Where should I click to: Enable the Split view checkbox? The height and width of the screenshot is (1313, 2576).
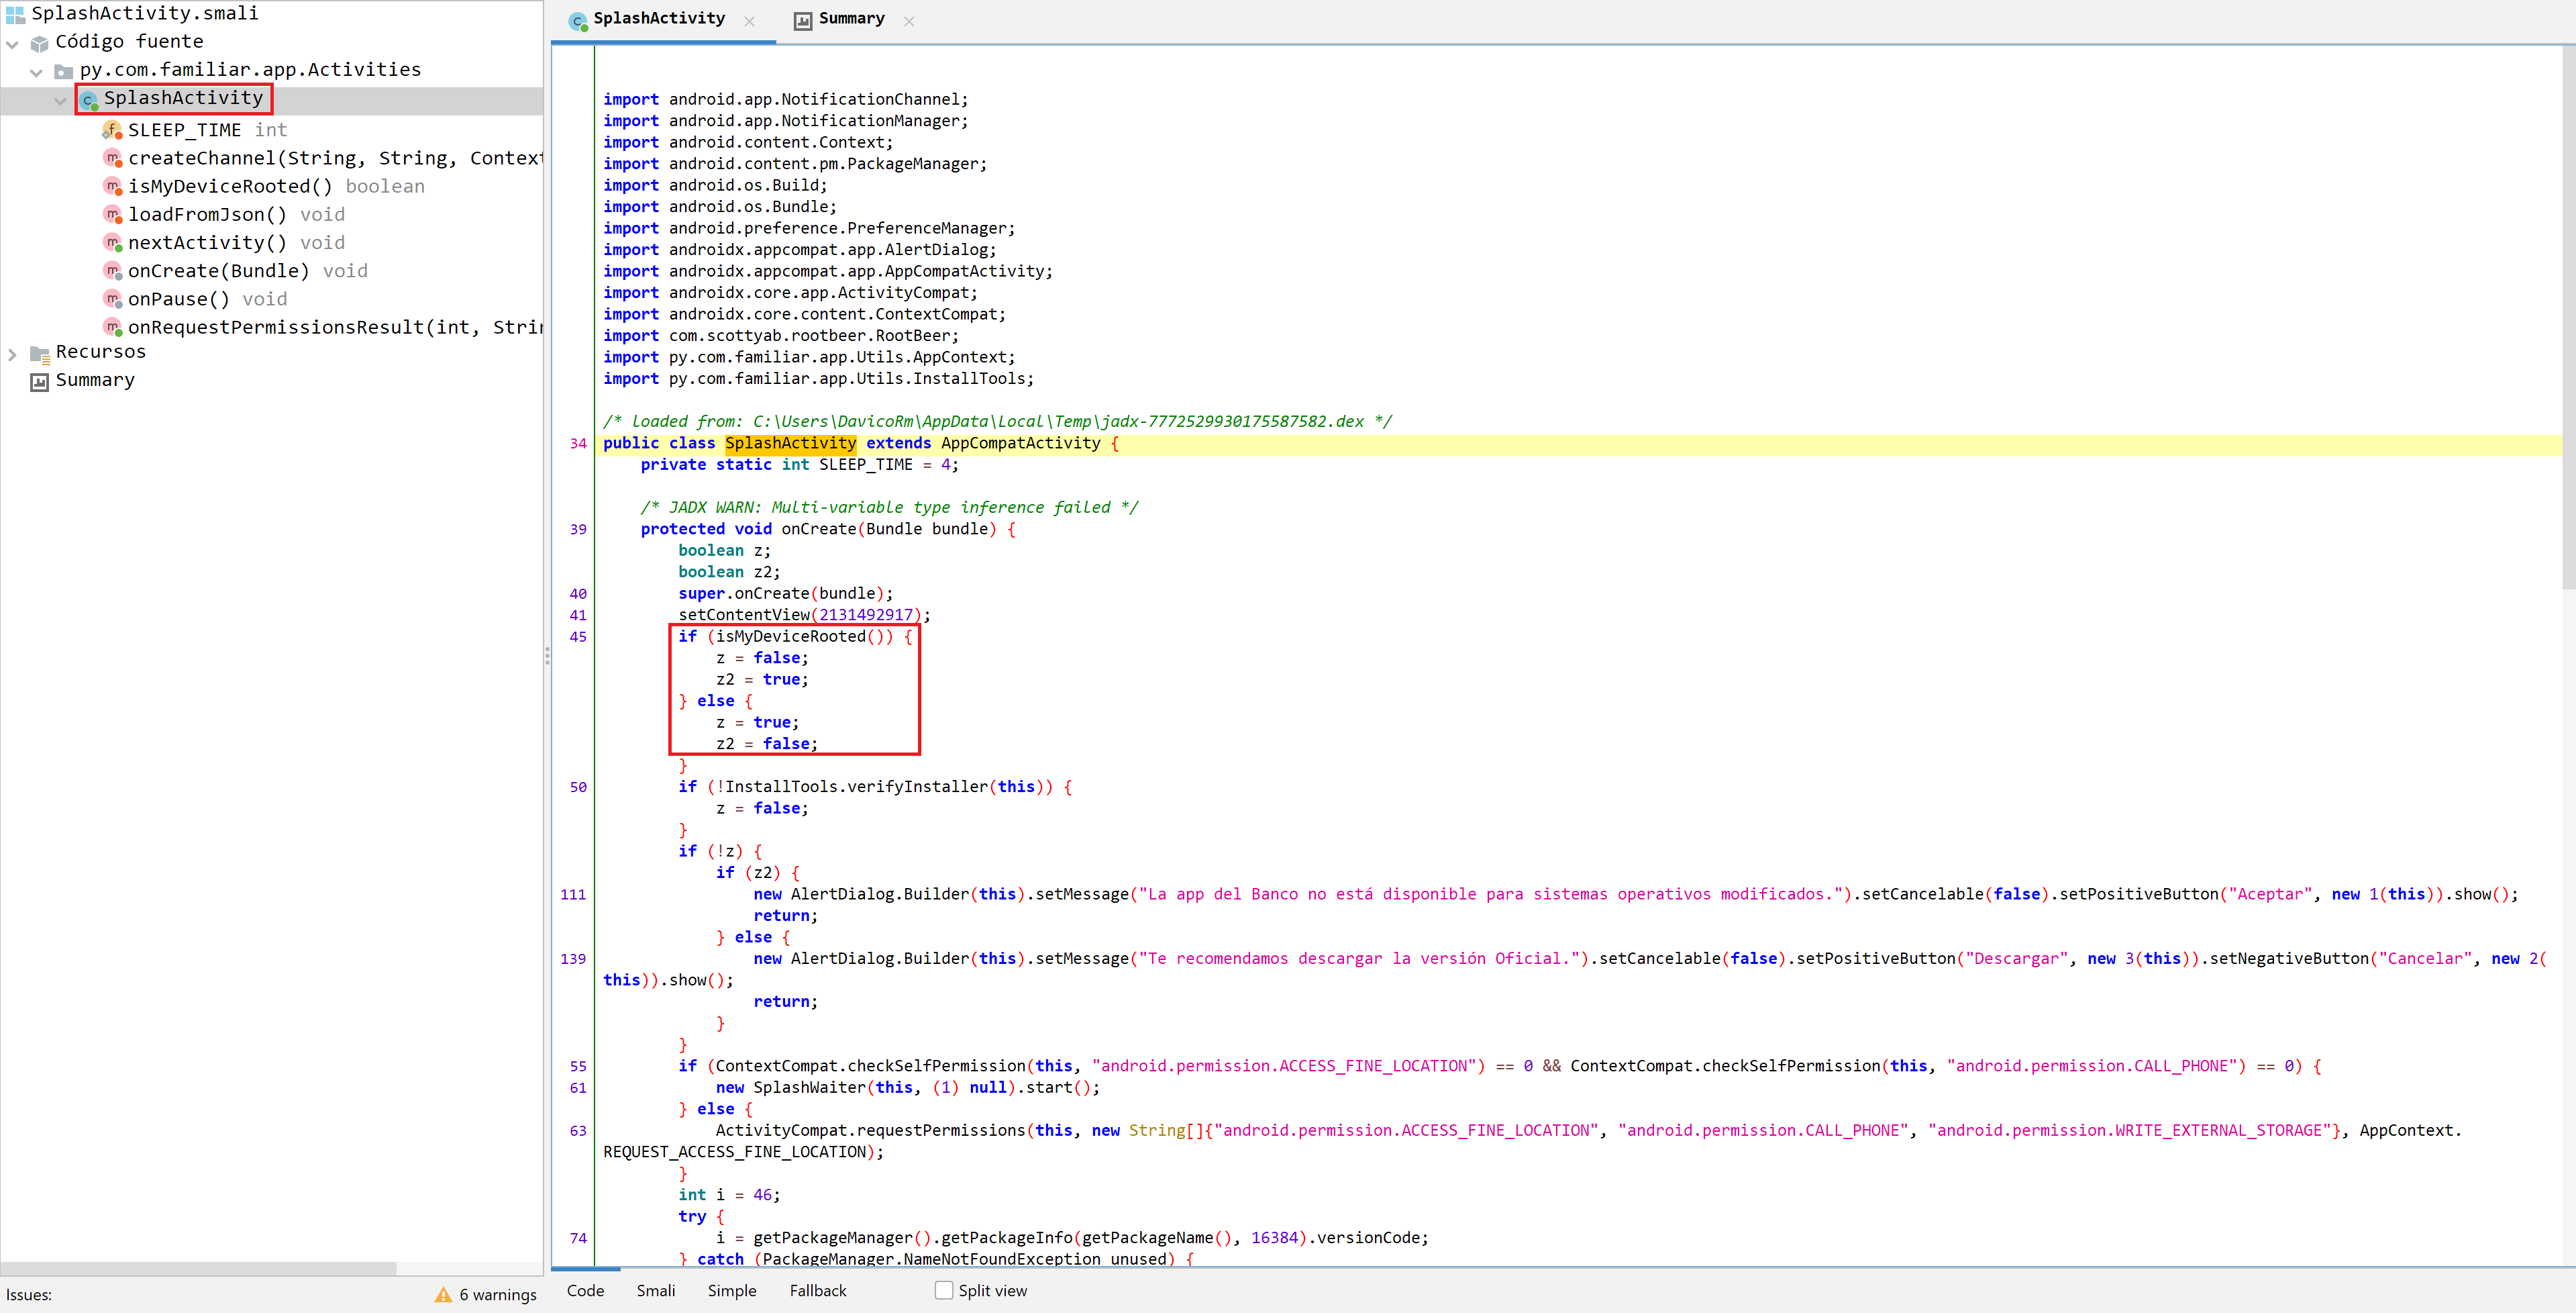pos(944,1290)
